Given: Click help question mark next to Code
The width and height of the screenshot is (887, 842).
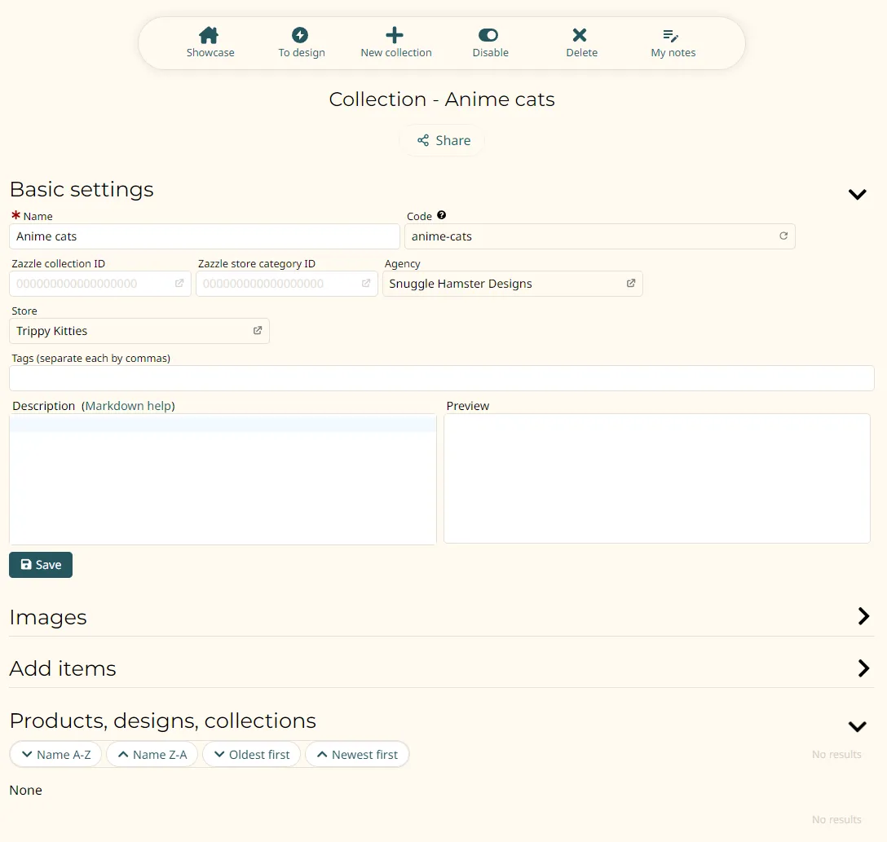Looking at the screenshot, I should [x=442, y=216].
